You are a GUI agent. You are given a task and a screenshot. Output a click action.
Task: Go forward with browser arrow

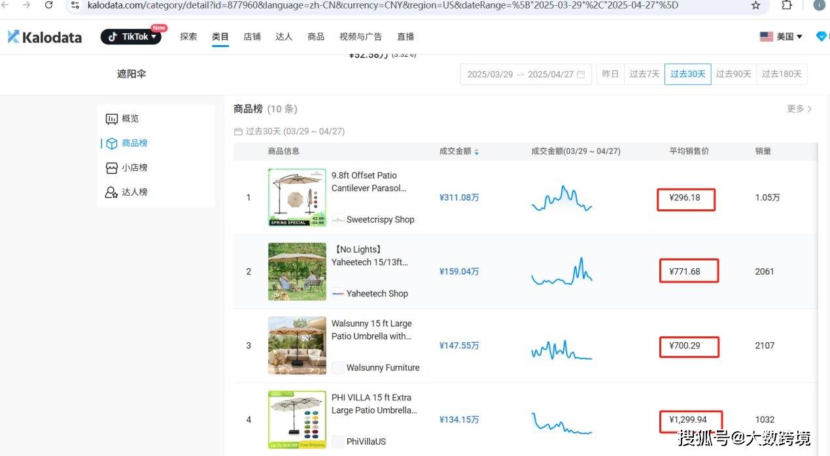[x=27, y=5]
